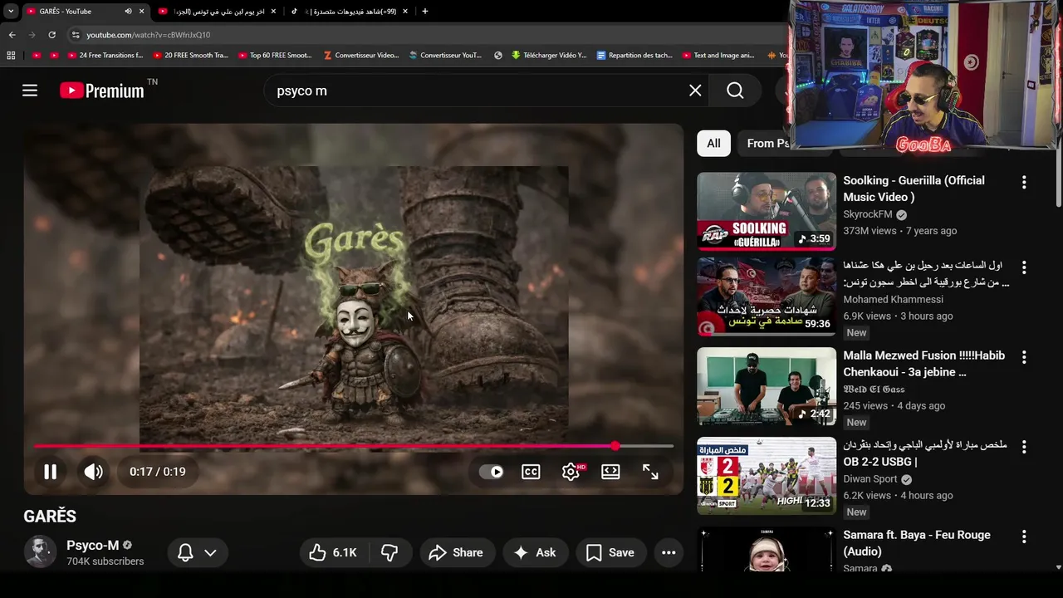Open a new browser tab
The height and width of the screenshot is (598, 1063).
tap(425, 12)
